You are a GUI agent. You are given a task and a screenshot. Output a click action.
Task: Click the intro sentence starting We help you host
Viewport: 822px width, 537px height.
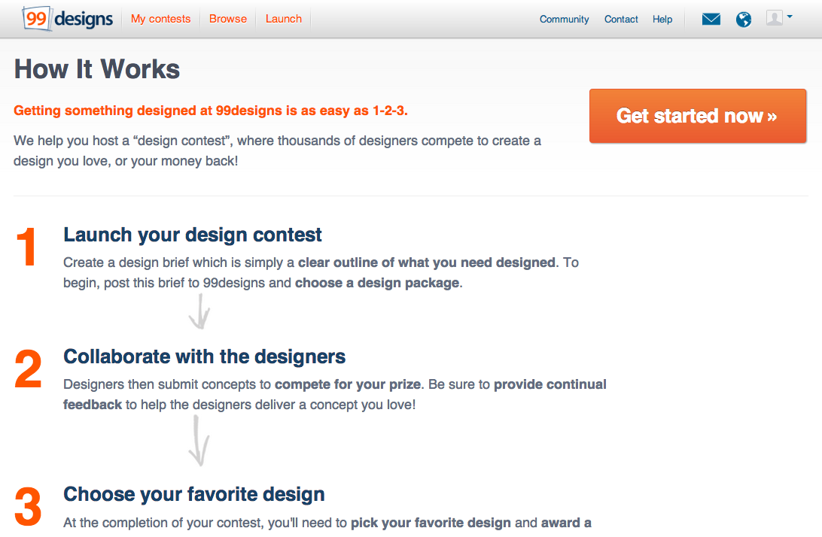pyautogui.click(x=277, y=151)
